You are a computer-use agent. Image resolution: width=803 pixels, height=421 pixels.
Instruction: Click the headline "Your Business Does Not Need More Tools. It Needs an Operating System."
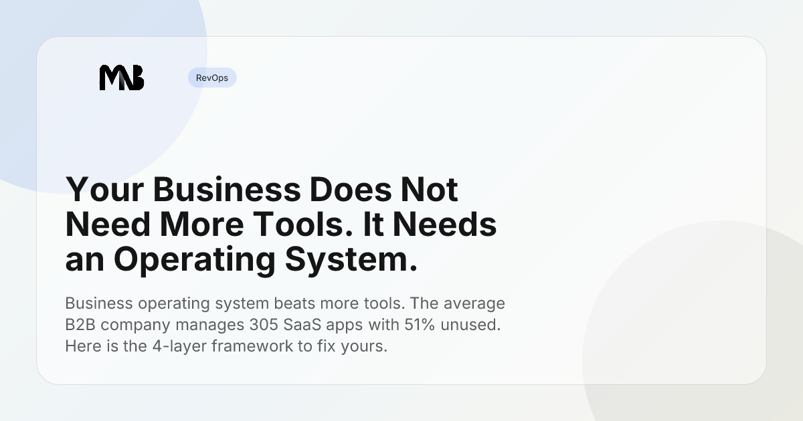(281, 225)
